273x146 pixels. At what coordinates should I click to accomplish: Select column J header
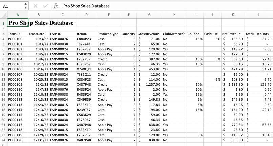(x=212, y=15)
